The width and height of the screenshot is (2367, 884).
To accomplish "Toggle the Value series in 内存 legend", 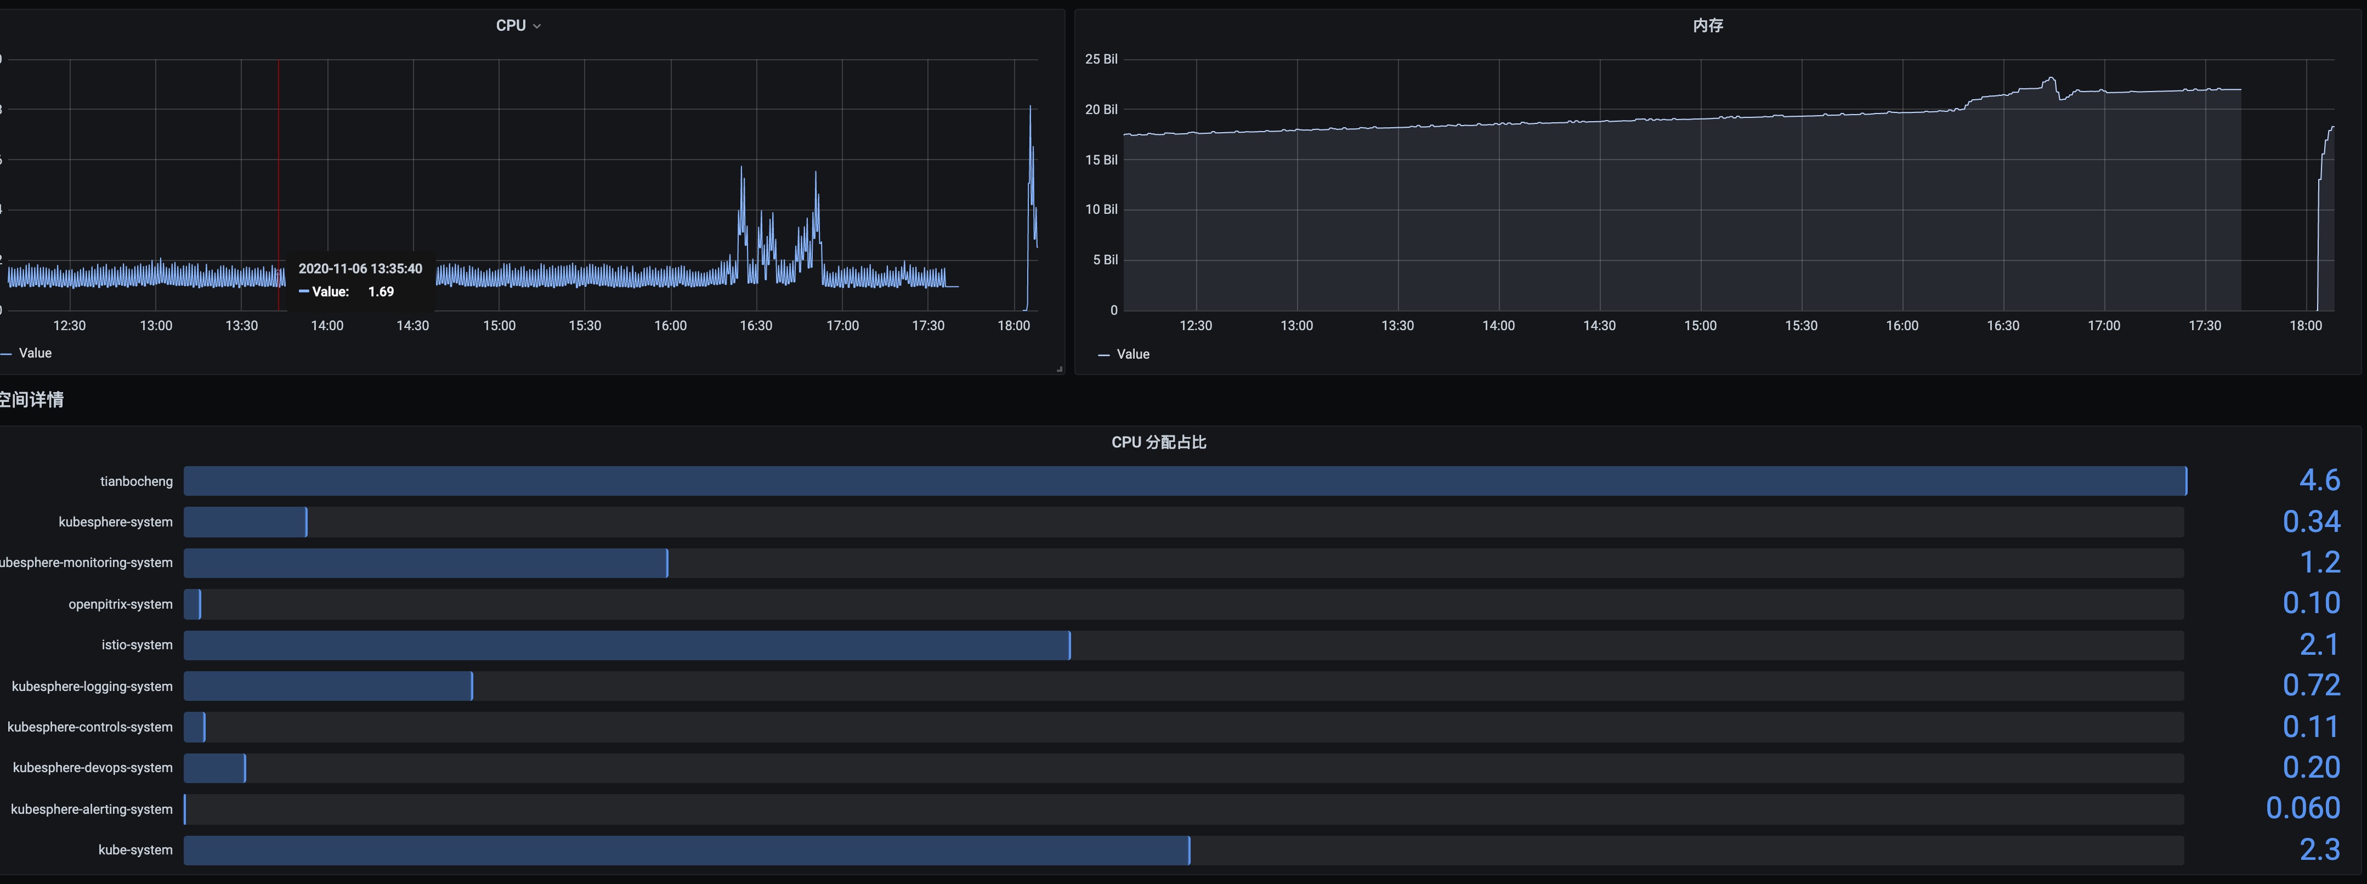I will point(1132,354).
